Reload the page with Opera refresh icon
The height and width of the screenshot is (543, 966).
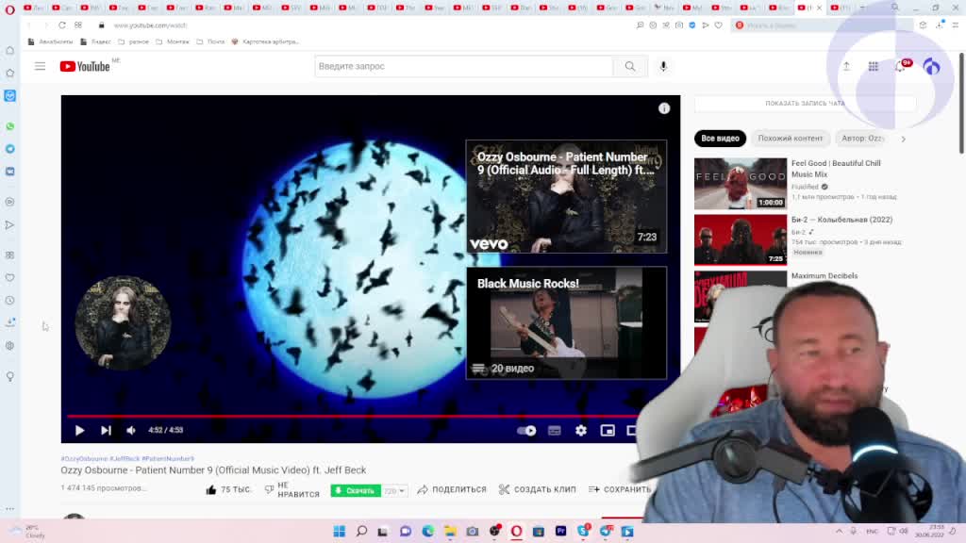pyautogui.click(x=62, y=25)
